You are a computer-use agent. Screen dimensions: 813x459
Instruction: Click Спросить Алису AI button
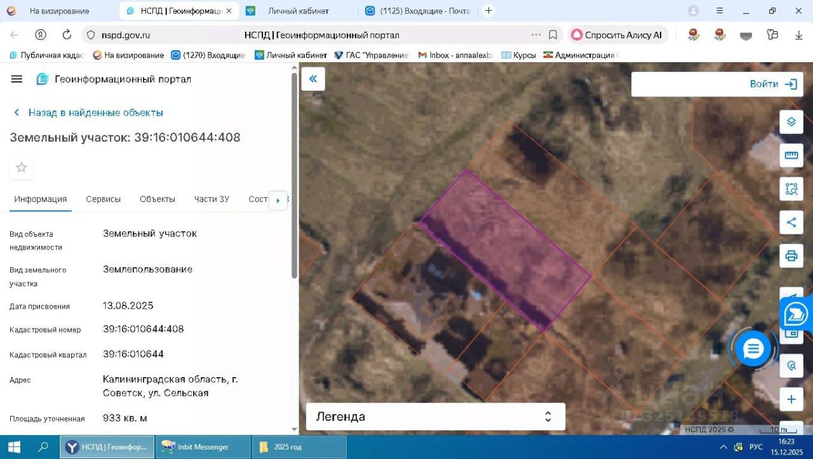(617, 35)
